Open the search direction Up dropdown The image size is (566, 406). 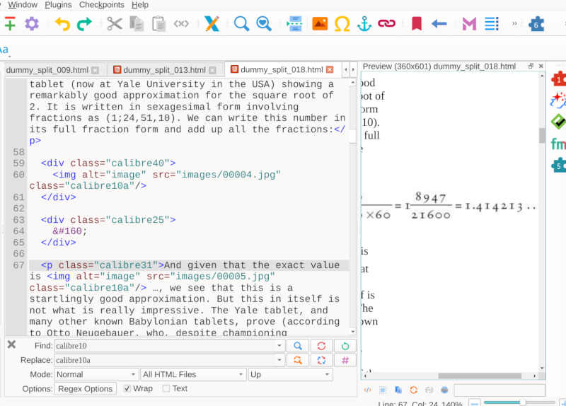tap(290, 374)
